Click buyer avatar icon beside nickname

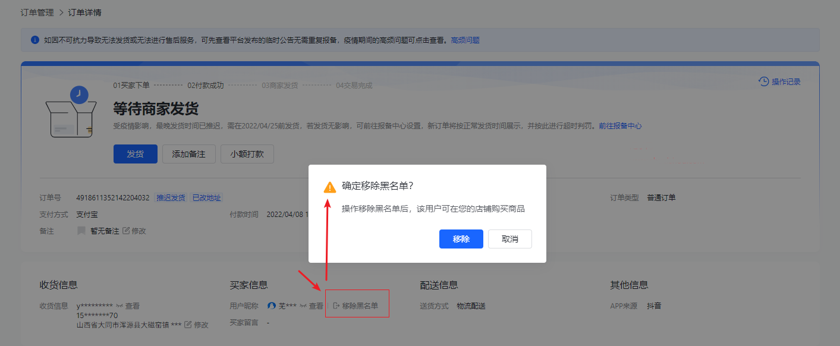272,306
